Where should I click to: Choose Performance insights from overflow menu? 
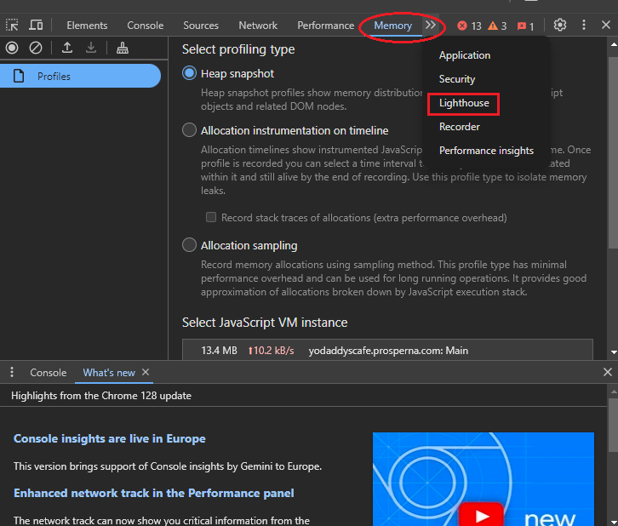point(486,151)
